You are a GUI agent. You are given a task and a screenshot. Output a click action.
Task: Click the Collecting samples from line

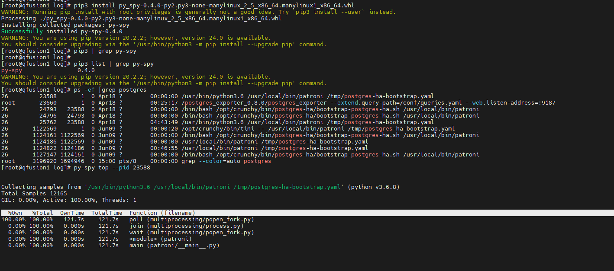(200, 187)
